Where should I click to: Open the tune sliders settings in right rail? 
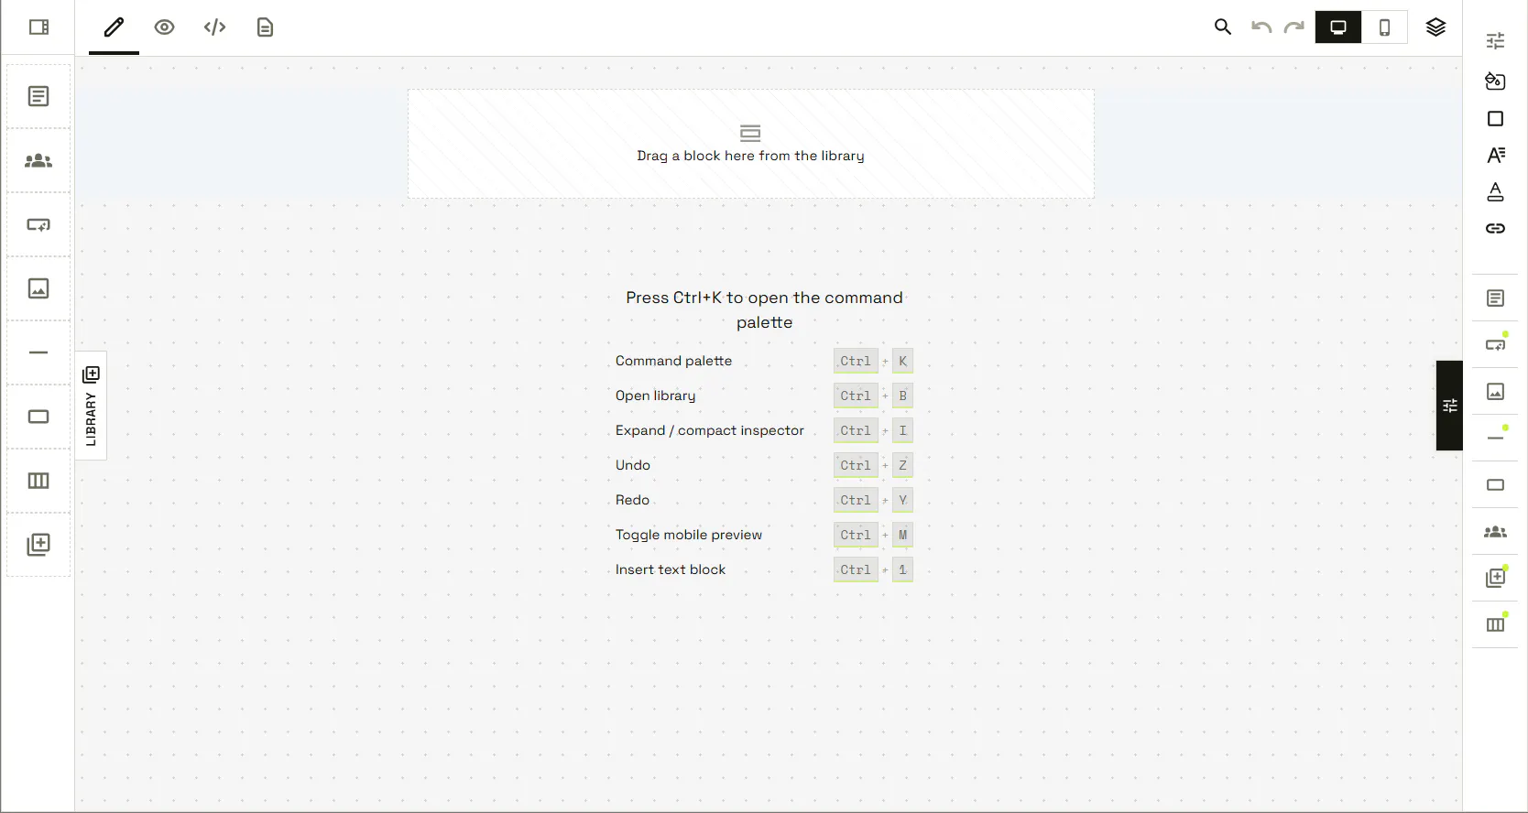(1495, 40)
